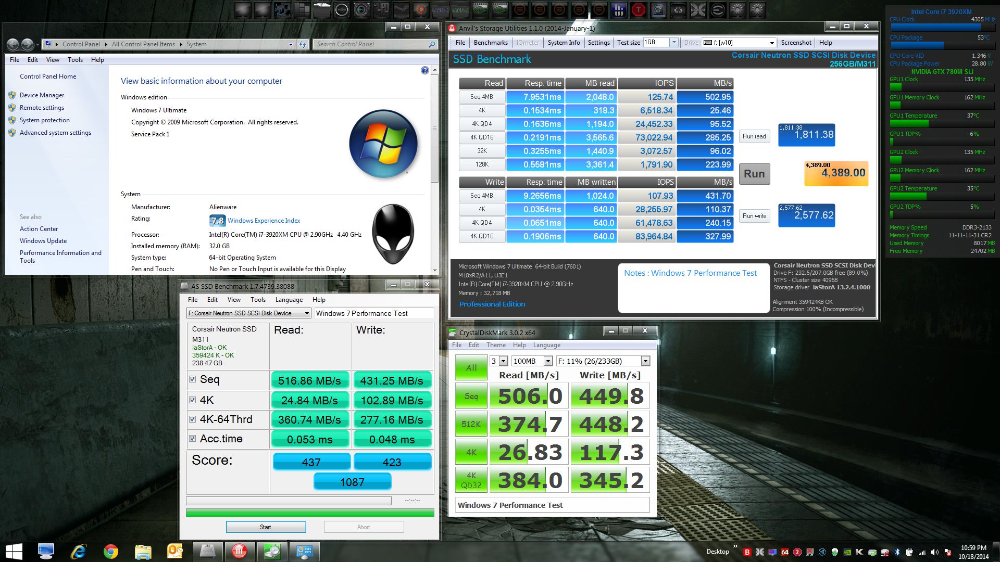Click the Anvil's Storage Utilities taskbar icon
1000x562 pixels.
[x=240, y=552]
